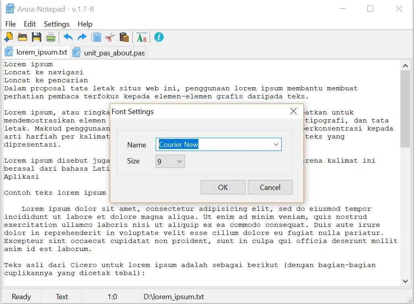Confirm font settings with OK
Viewport: 414px width, 304px height.
tap(223, 187)
